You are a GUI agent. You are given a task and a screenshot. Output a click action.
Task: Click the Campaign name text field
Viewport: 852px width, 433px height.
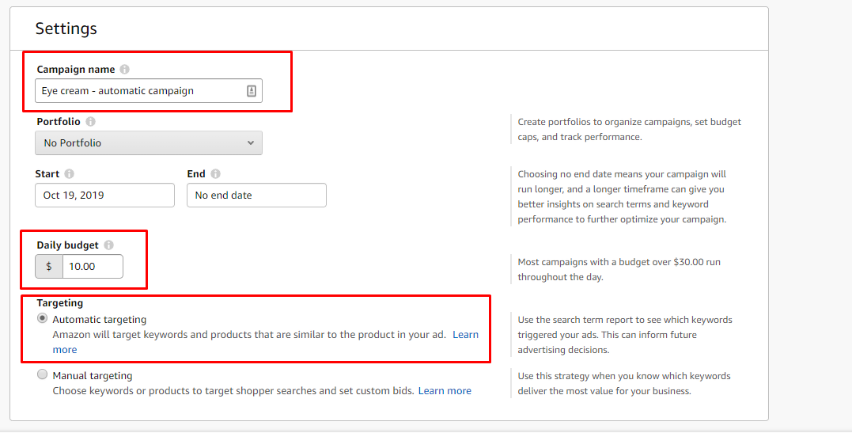point(149,91)
